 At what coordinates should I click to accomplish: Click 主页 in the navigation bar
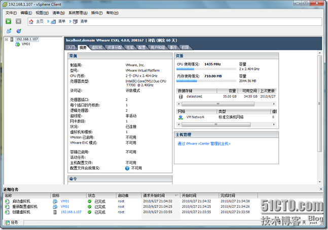40,21
